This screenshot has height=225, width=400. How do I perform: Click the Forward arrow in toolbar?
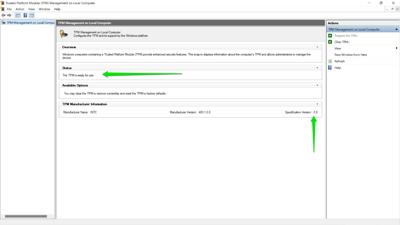tap(9, 15)
